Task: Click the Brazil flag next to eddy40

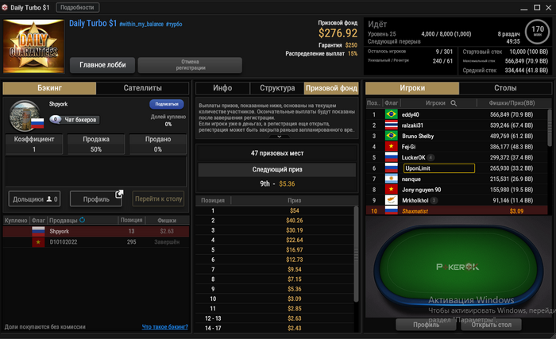Action: pos(391,114)
